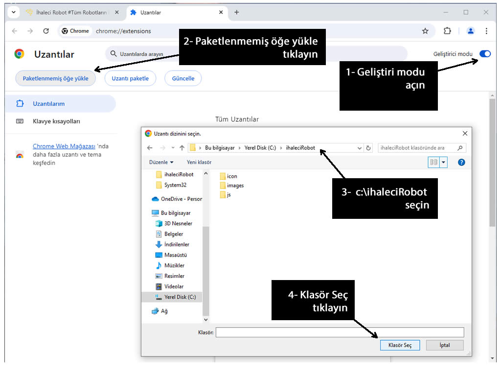This screenshot has width=501, height=376.
Task: Click the navigation tree scroll-down arrow
Action: (x=206, y=319)
